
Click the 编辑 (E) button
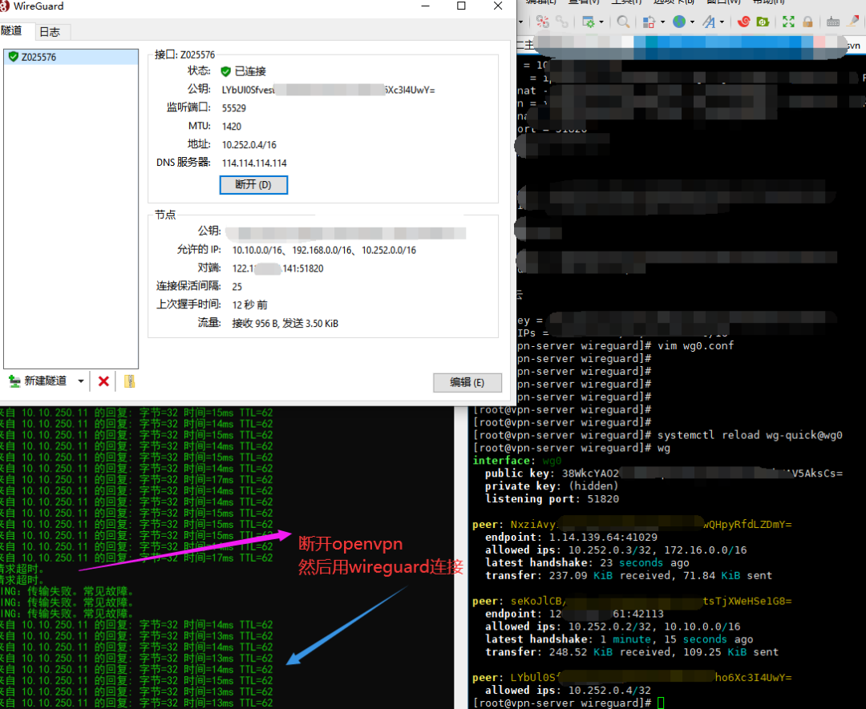point(467,382)
